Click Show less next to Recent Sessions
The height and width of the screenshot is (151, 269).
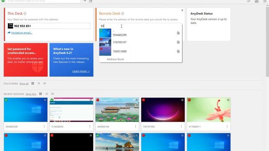point(31,94)
